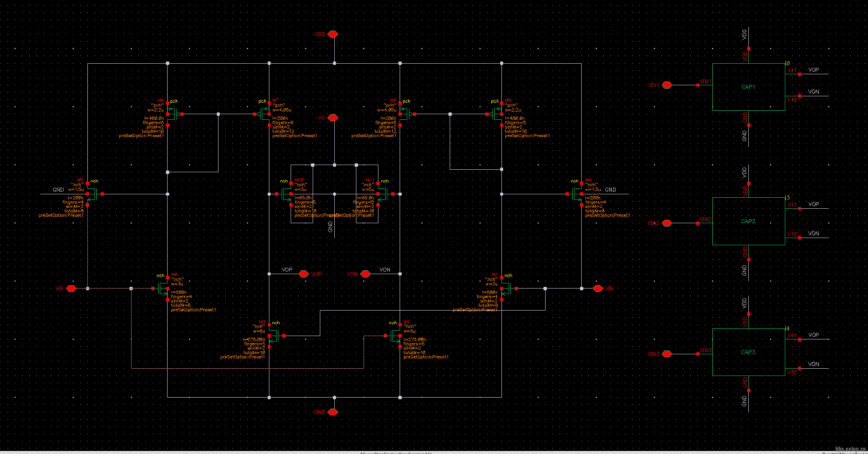
Task: Click PMOS transistor M9 symbol
Action: coord(497,114)
